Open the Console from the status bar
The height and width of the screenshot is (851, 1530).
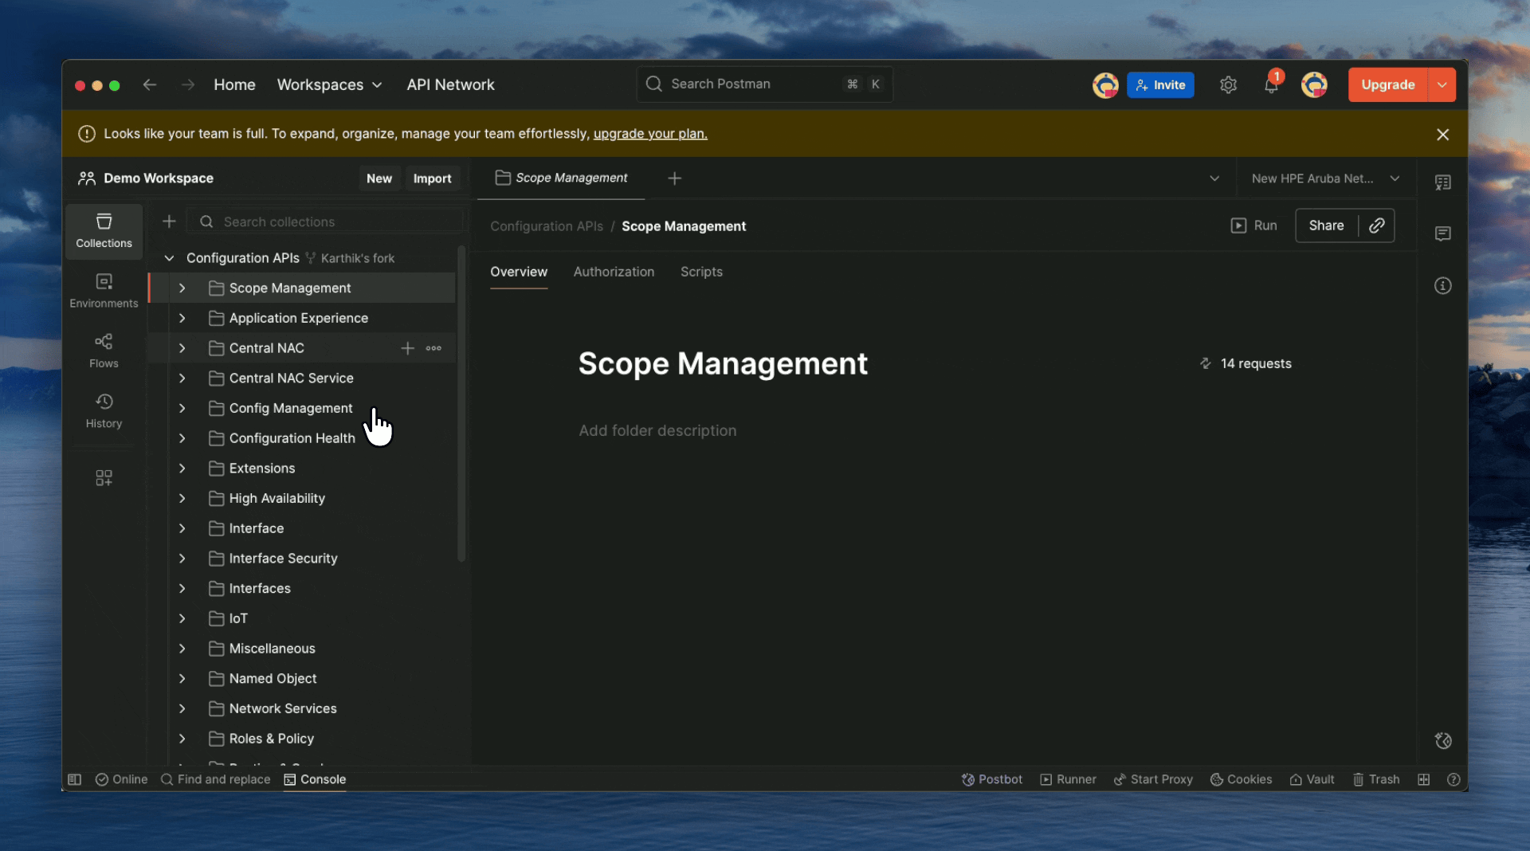click(x=316, y=779)
